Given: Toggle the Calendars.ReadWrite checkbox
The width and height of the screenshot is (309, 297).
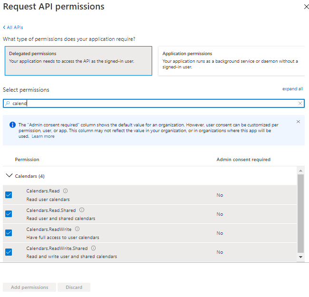Looking at the screenshot, I should (9, 233).
